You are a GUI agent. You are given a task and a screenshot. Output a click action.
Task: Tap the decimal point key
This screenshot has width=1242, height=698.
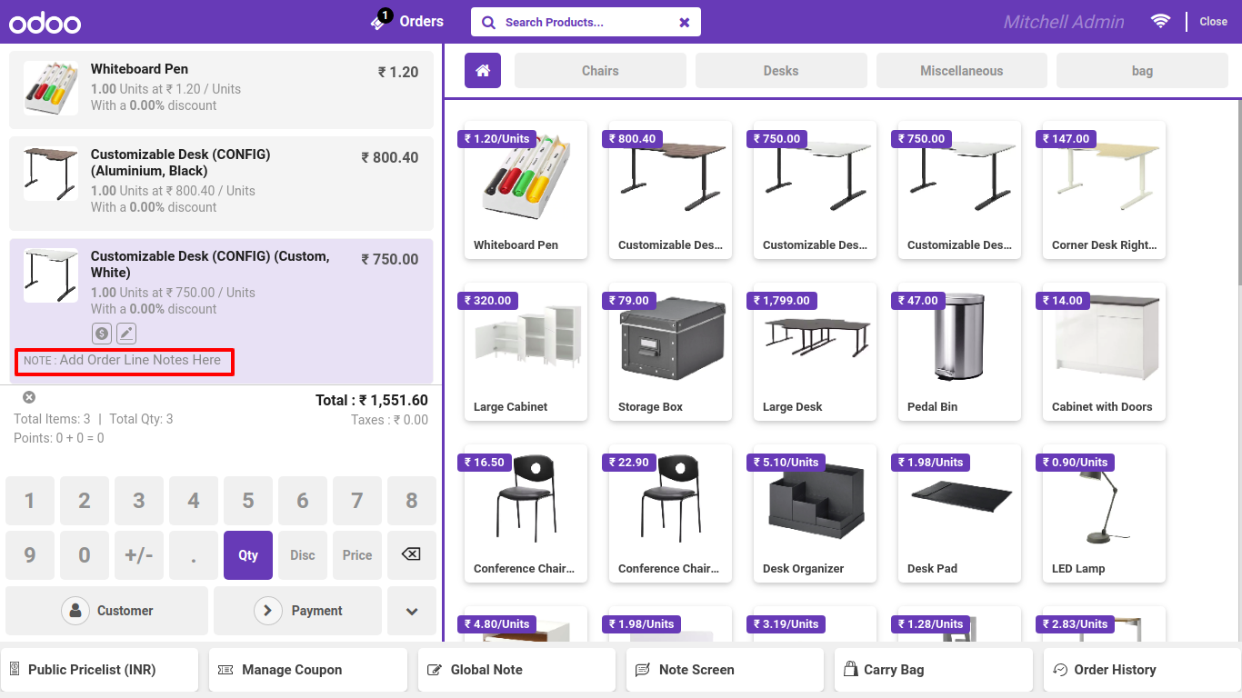pyautogui.click(x=194, y=554)
